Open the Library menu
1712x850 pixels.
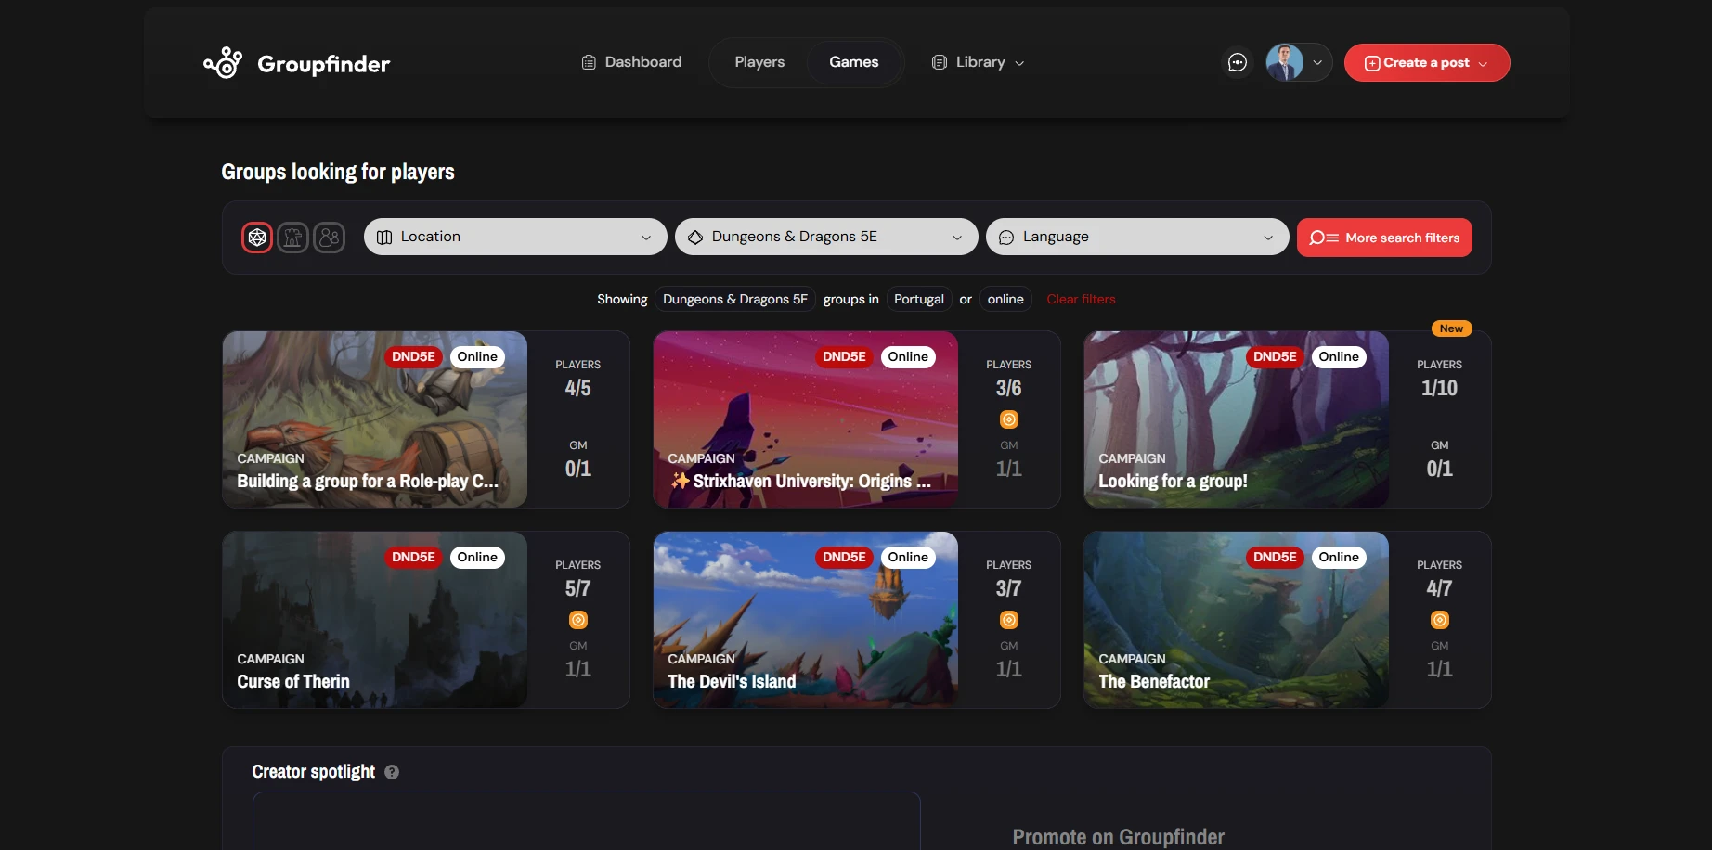(979, 62)
